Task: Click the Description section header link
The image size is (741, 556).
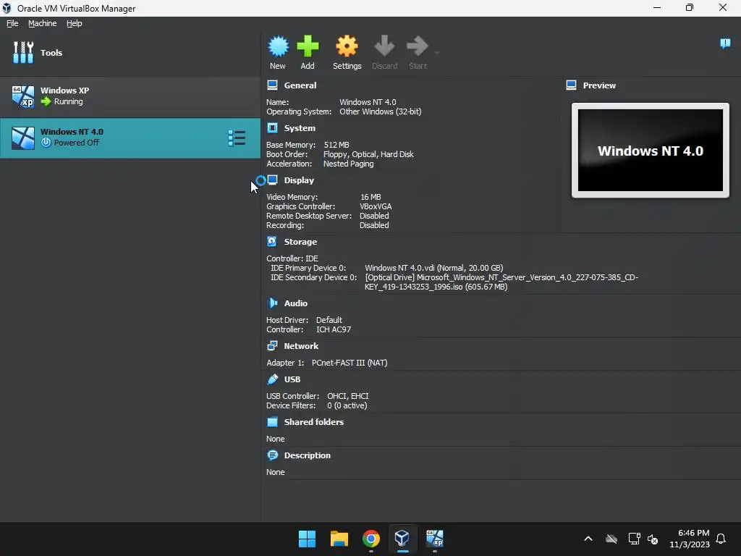Action: (x=307, y=455)
